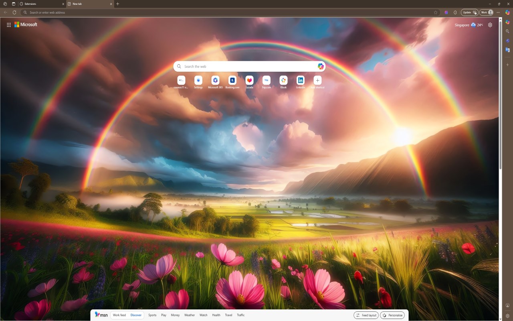513x321 pixels.
Task: Open the Play feed category
Action: pos(164,315)
